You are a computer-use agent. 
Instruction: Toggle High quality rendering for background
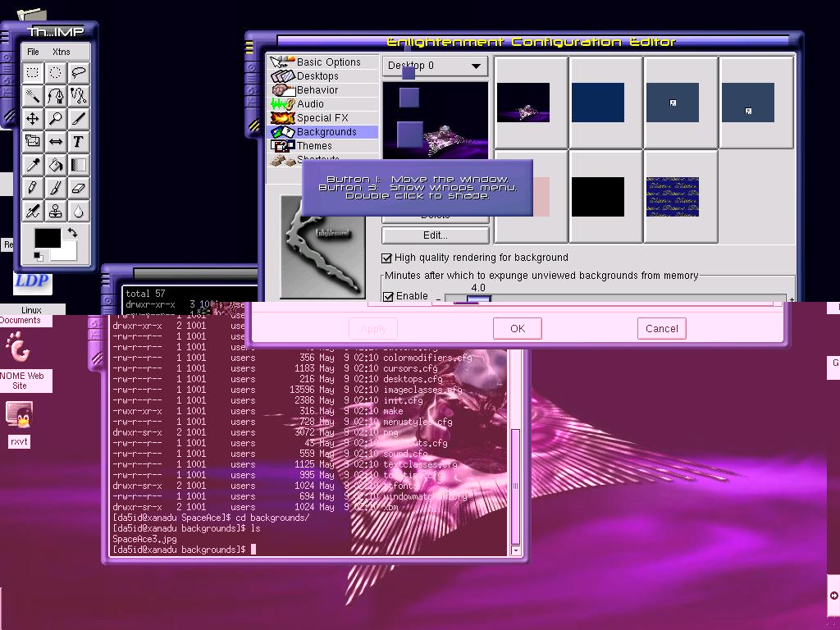388,258
